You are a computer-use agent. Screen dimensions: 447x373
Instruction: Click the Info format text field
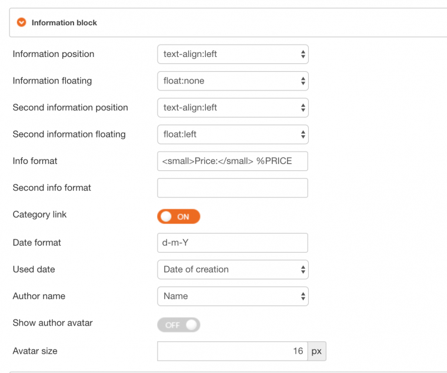click(x=232, y=161)
